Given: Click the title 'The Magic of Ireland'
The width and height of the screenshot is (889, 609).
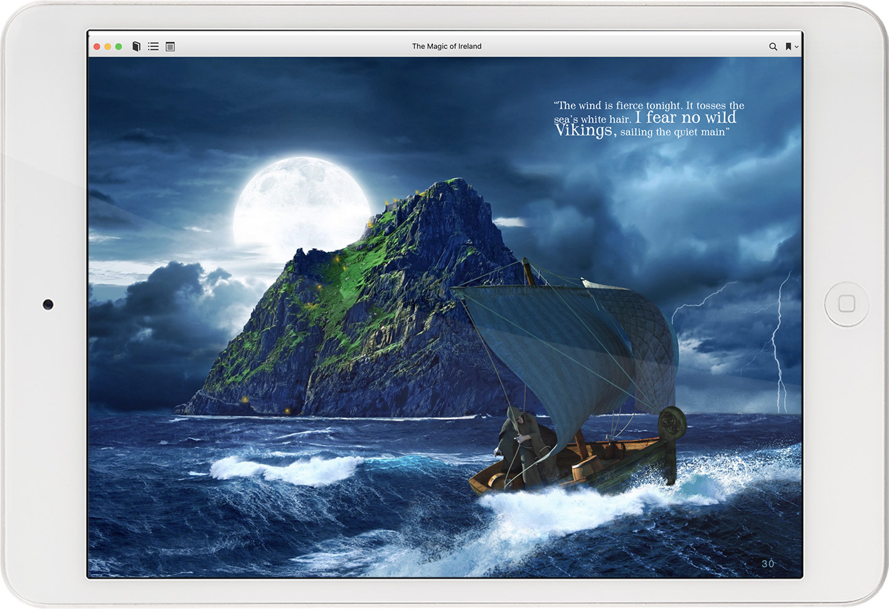Looking at the screenshot, I should [447, 46].
